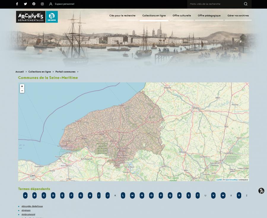Filter communes by letter E
Viewport: 267px width, 218px height.
(62, 195)
